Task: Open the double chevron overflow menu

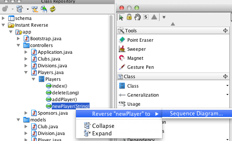Action: (x=164, y=17)
